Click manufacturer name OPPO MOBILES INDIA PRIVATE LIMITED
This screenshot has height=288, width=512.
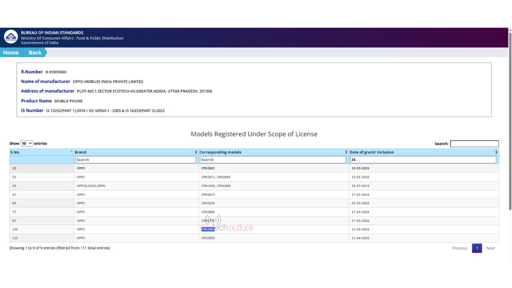108,81
